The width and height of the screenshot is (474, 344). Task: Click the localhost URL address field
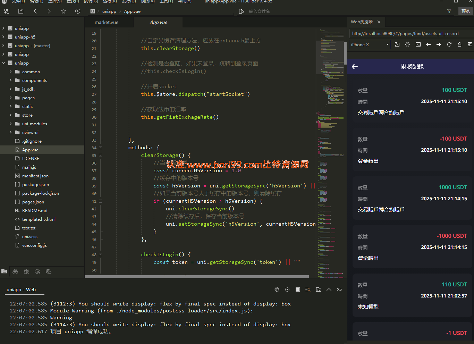(x=412, y=34)
